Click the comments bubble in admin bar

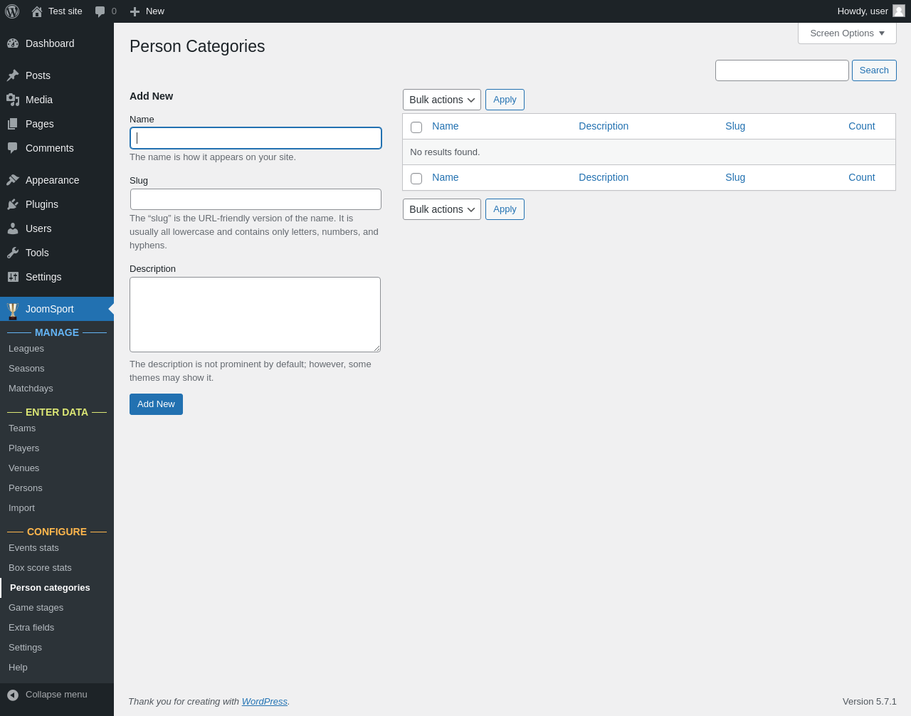tap(100, 11)
